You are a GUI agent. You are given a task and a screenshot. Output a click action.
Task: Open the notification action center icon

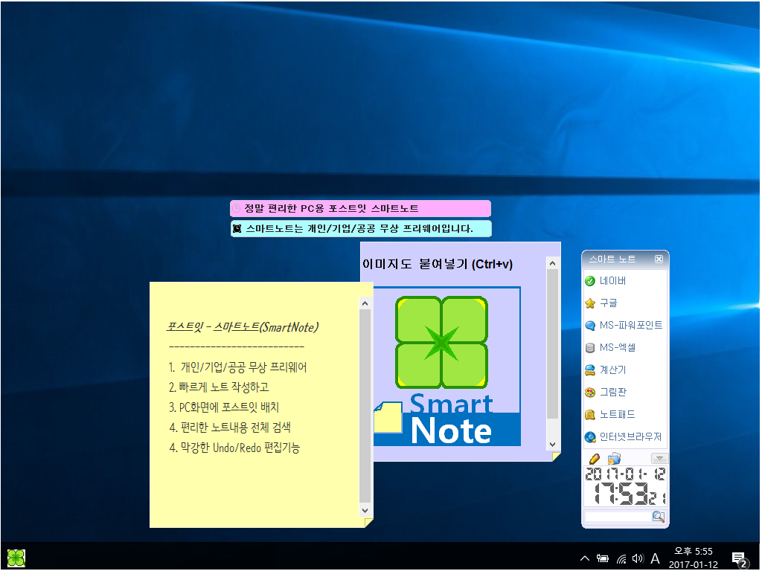pos(739,558)
